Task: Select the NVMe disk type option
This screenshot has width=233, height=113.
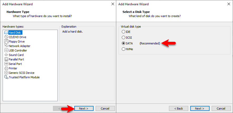Action: (123, 49)
